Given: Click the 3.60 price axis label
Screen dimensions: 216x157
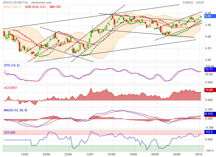Looking at the screenshot, I should point(208,60).
